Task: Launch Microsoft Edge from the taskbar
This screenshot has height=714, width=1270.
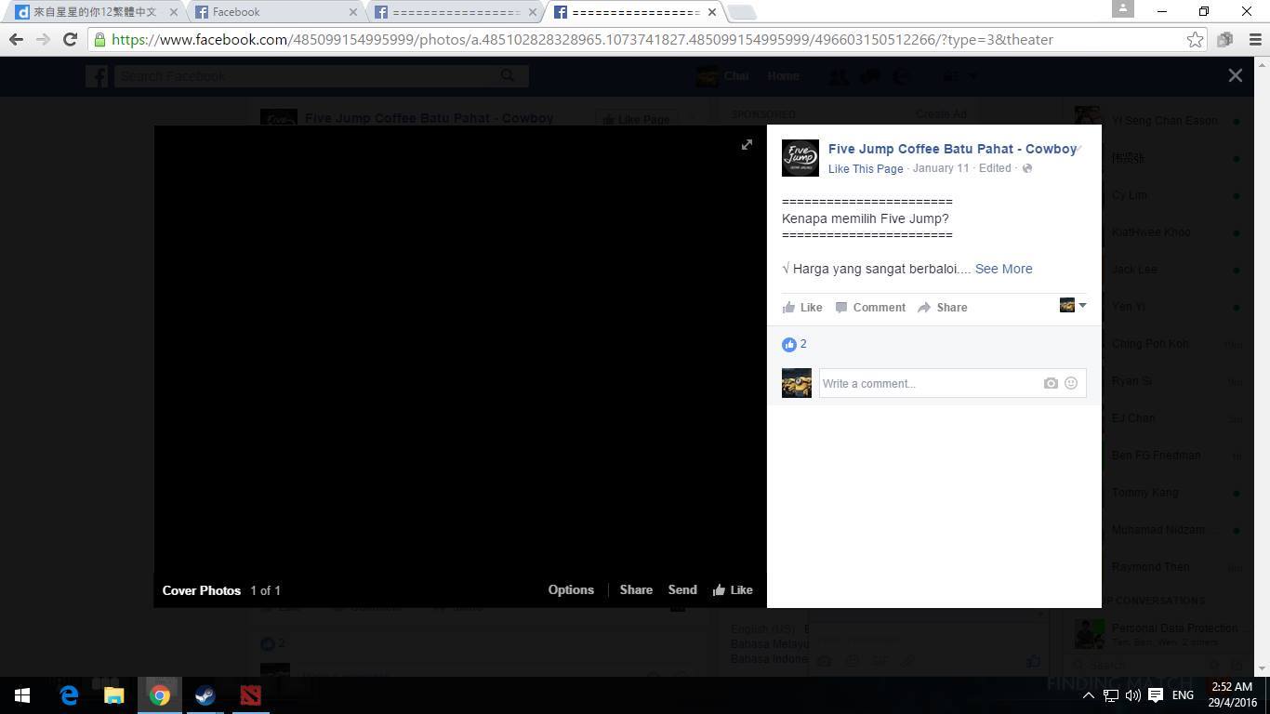Action: pos(69,695)
